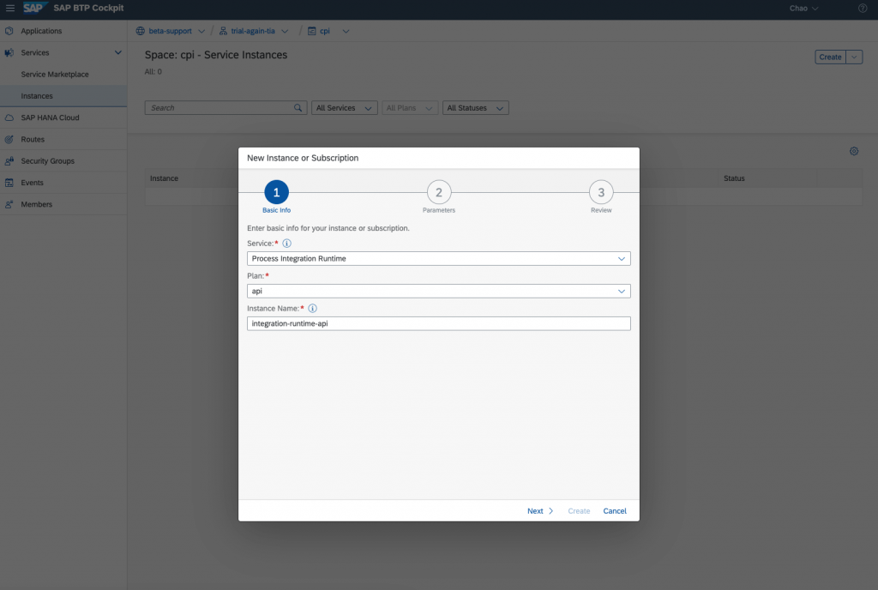878x590 pixels.
Task: Expand the trial-again-tia breadcrumb dropdown
Action: [x=285, y=32]
